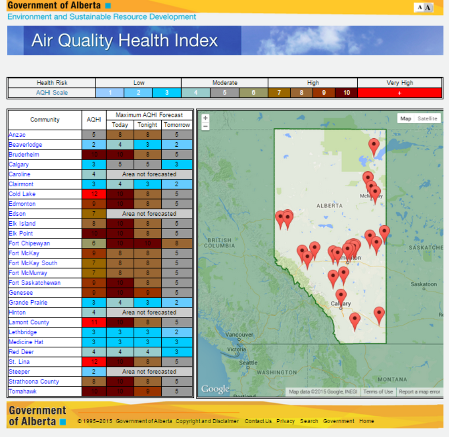Open the Fort McMurray community link
Image resolution: width=449 pixels, height=437 pixels.
point(28,273)
